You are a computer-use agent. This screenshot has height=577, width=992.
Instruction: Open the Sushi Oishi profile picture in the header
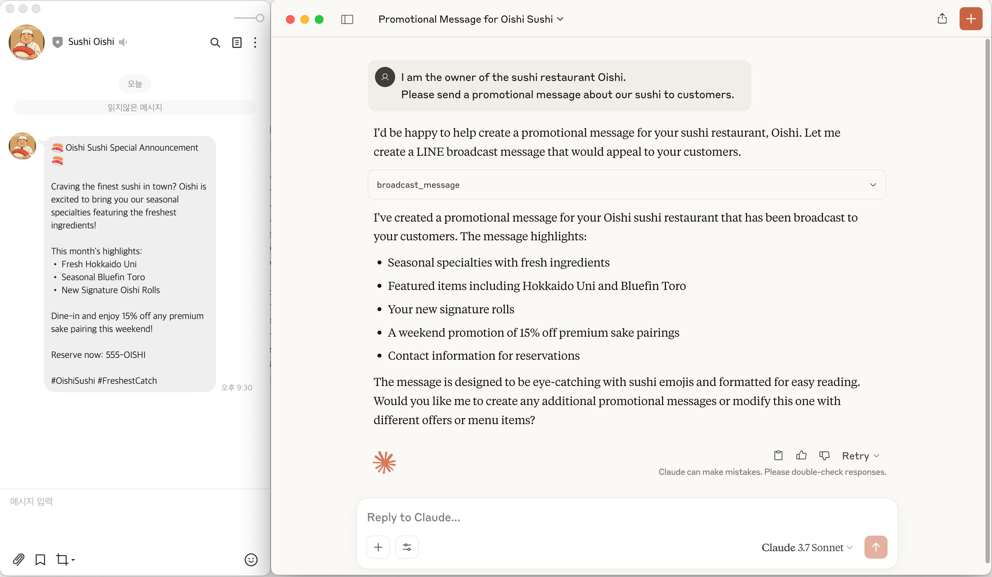[26, 42]
